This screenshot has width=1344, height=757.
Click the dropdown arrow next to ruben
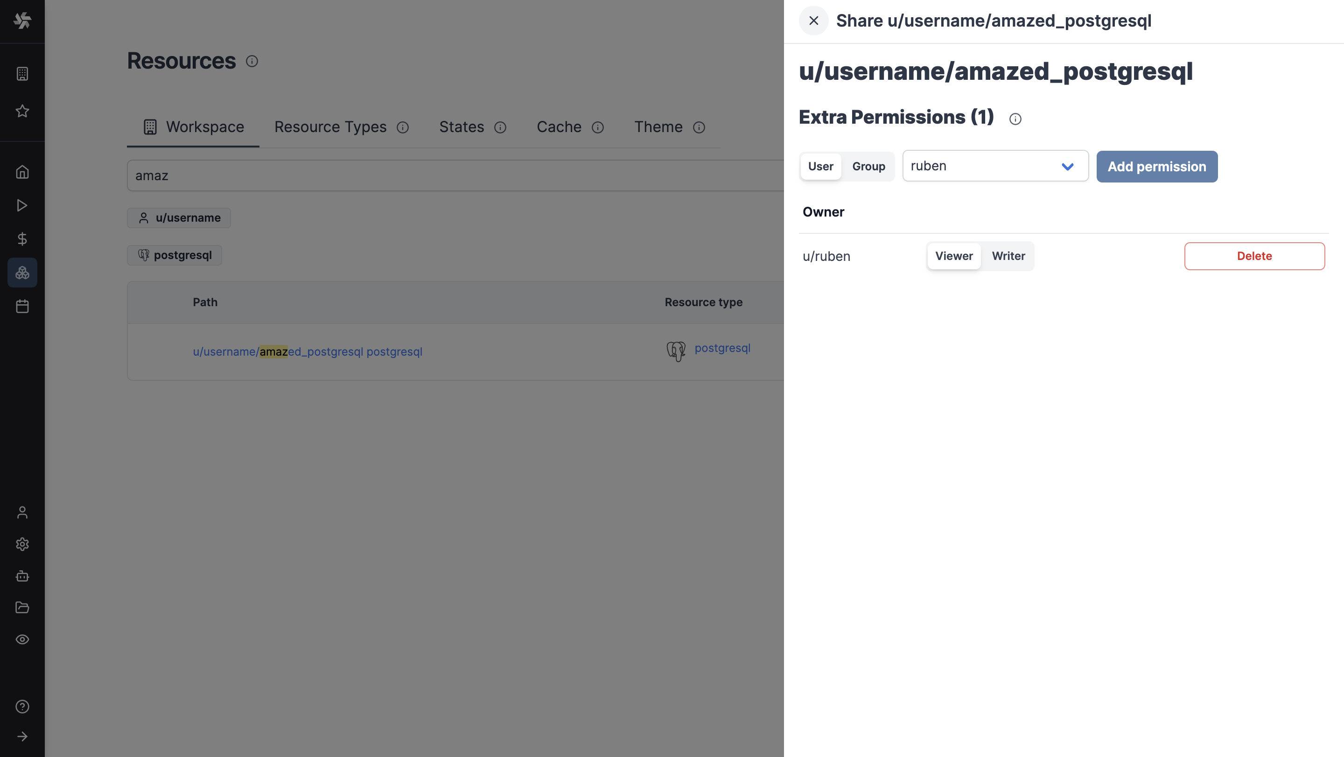click(x=1068, y=165)
